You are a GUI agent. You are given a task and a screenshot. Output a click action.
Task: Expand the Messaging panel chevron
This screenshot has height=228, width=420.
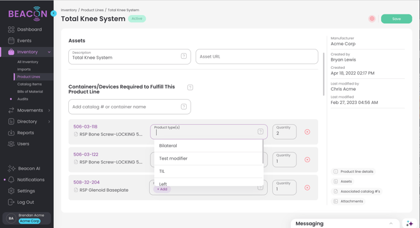(x=391, y=224)
